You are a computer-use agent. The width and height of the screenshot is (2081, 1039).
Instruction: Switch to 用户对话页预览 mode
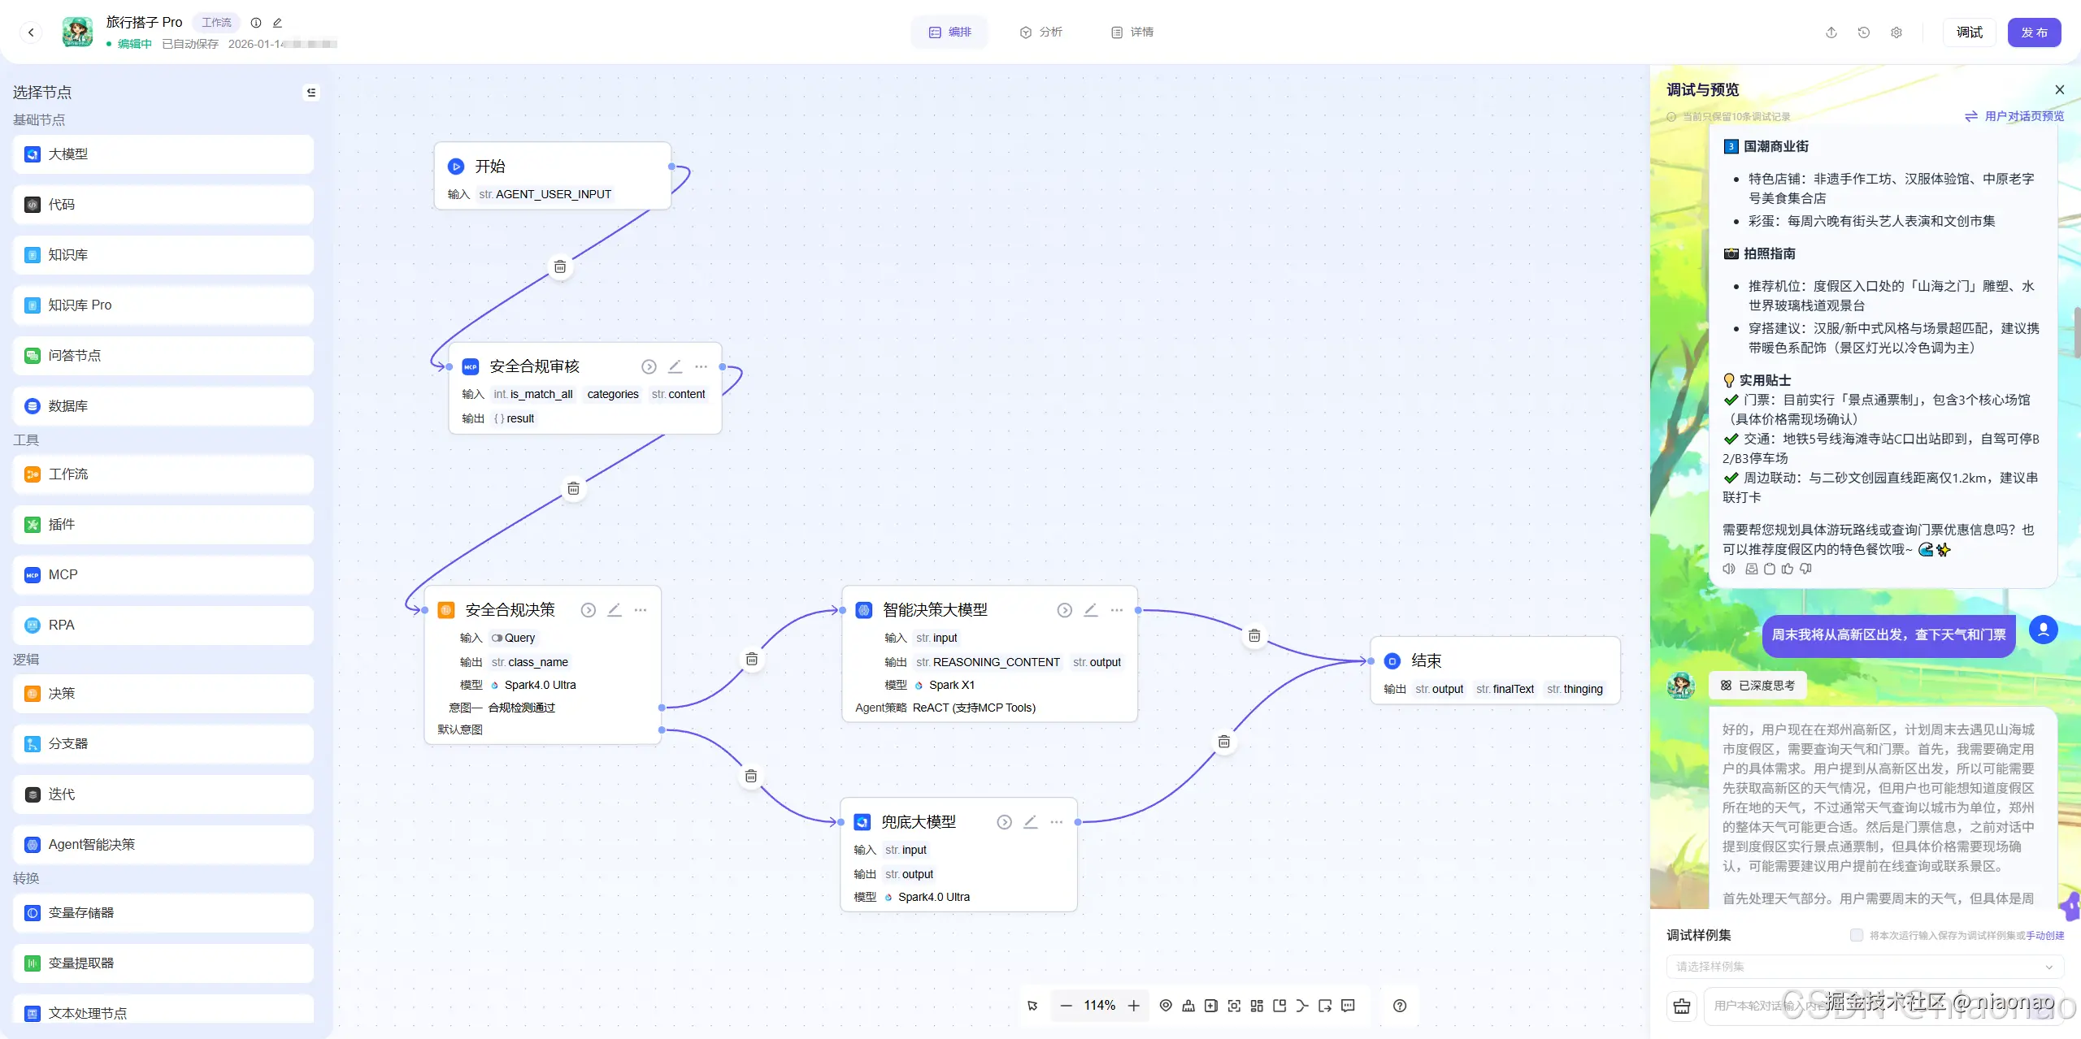tap(2014, 116)
